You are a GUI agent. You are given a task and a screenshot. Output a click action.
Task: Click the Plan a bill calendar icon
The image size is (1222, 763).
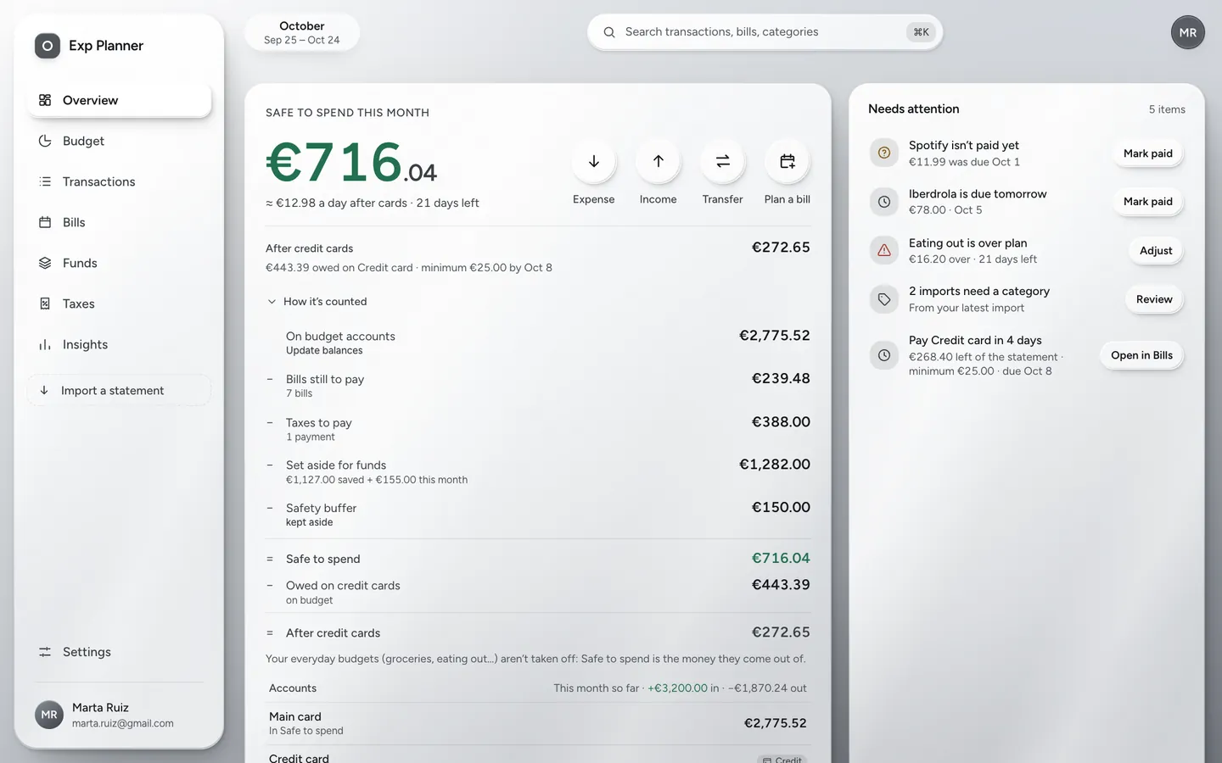[x=788, y=161]
